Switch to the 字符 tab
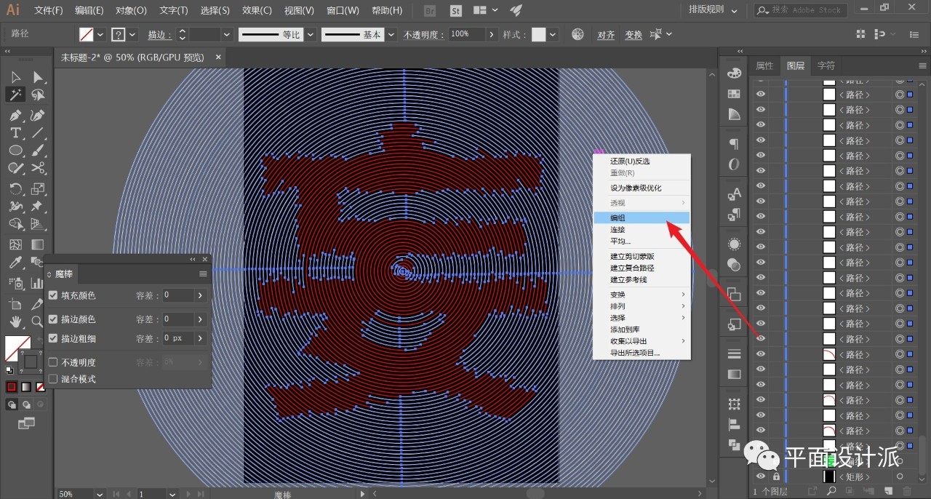The height and width of the screenshot is (499, 931). [x=826, y=65]
